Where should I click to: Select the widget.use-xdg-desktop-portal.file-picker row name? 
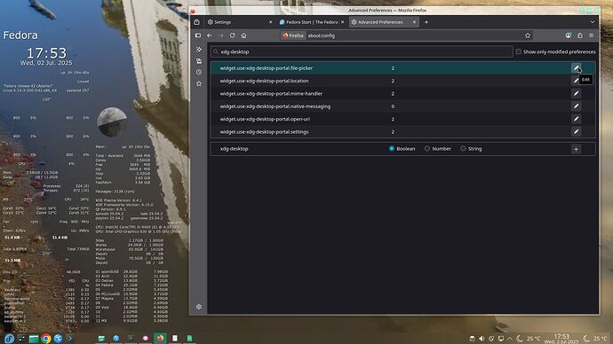[x=267, y=68]
